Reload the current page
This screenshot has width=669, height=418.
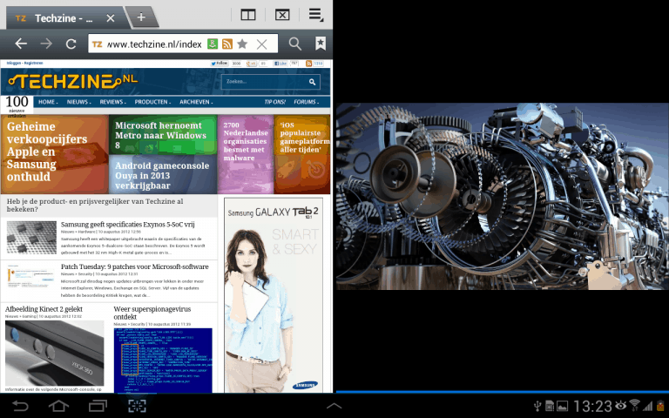(71, 44)
